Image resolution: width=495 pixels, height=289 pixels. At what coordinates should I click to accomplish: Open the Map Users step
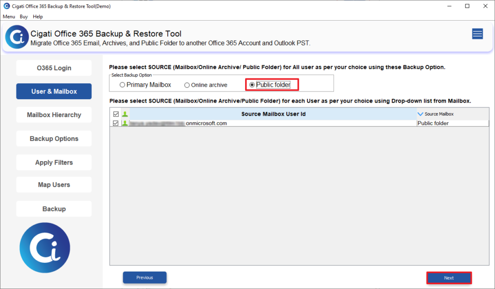point(54,184)
